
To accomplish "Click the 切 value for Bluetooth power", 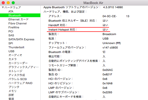I will [104, 52].
